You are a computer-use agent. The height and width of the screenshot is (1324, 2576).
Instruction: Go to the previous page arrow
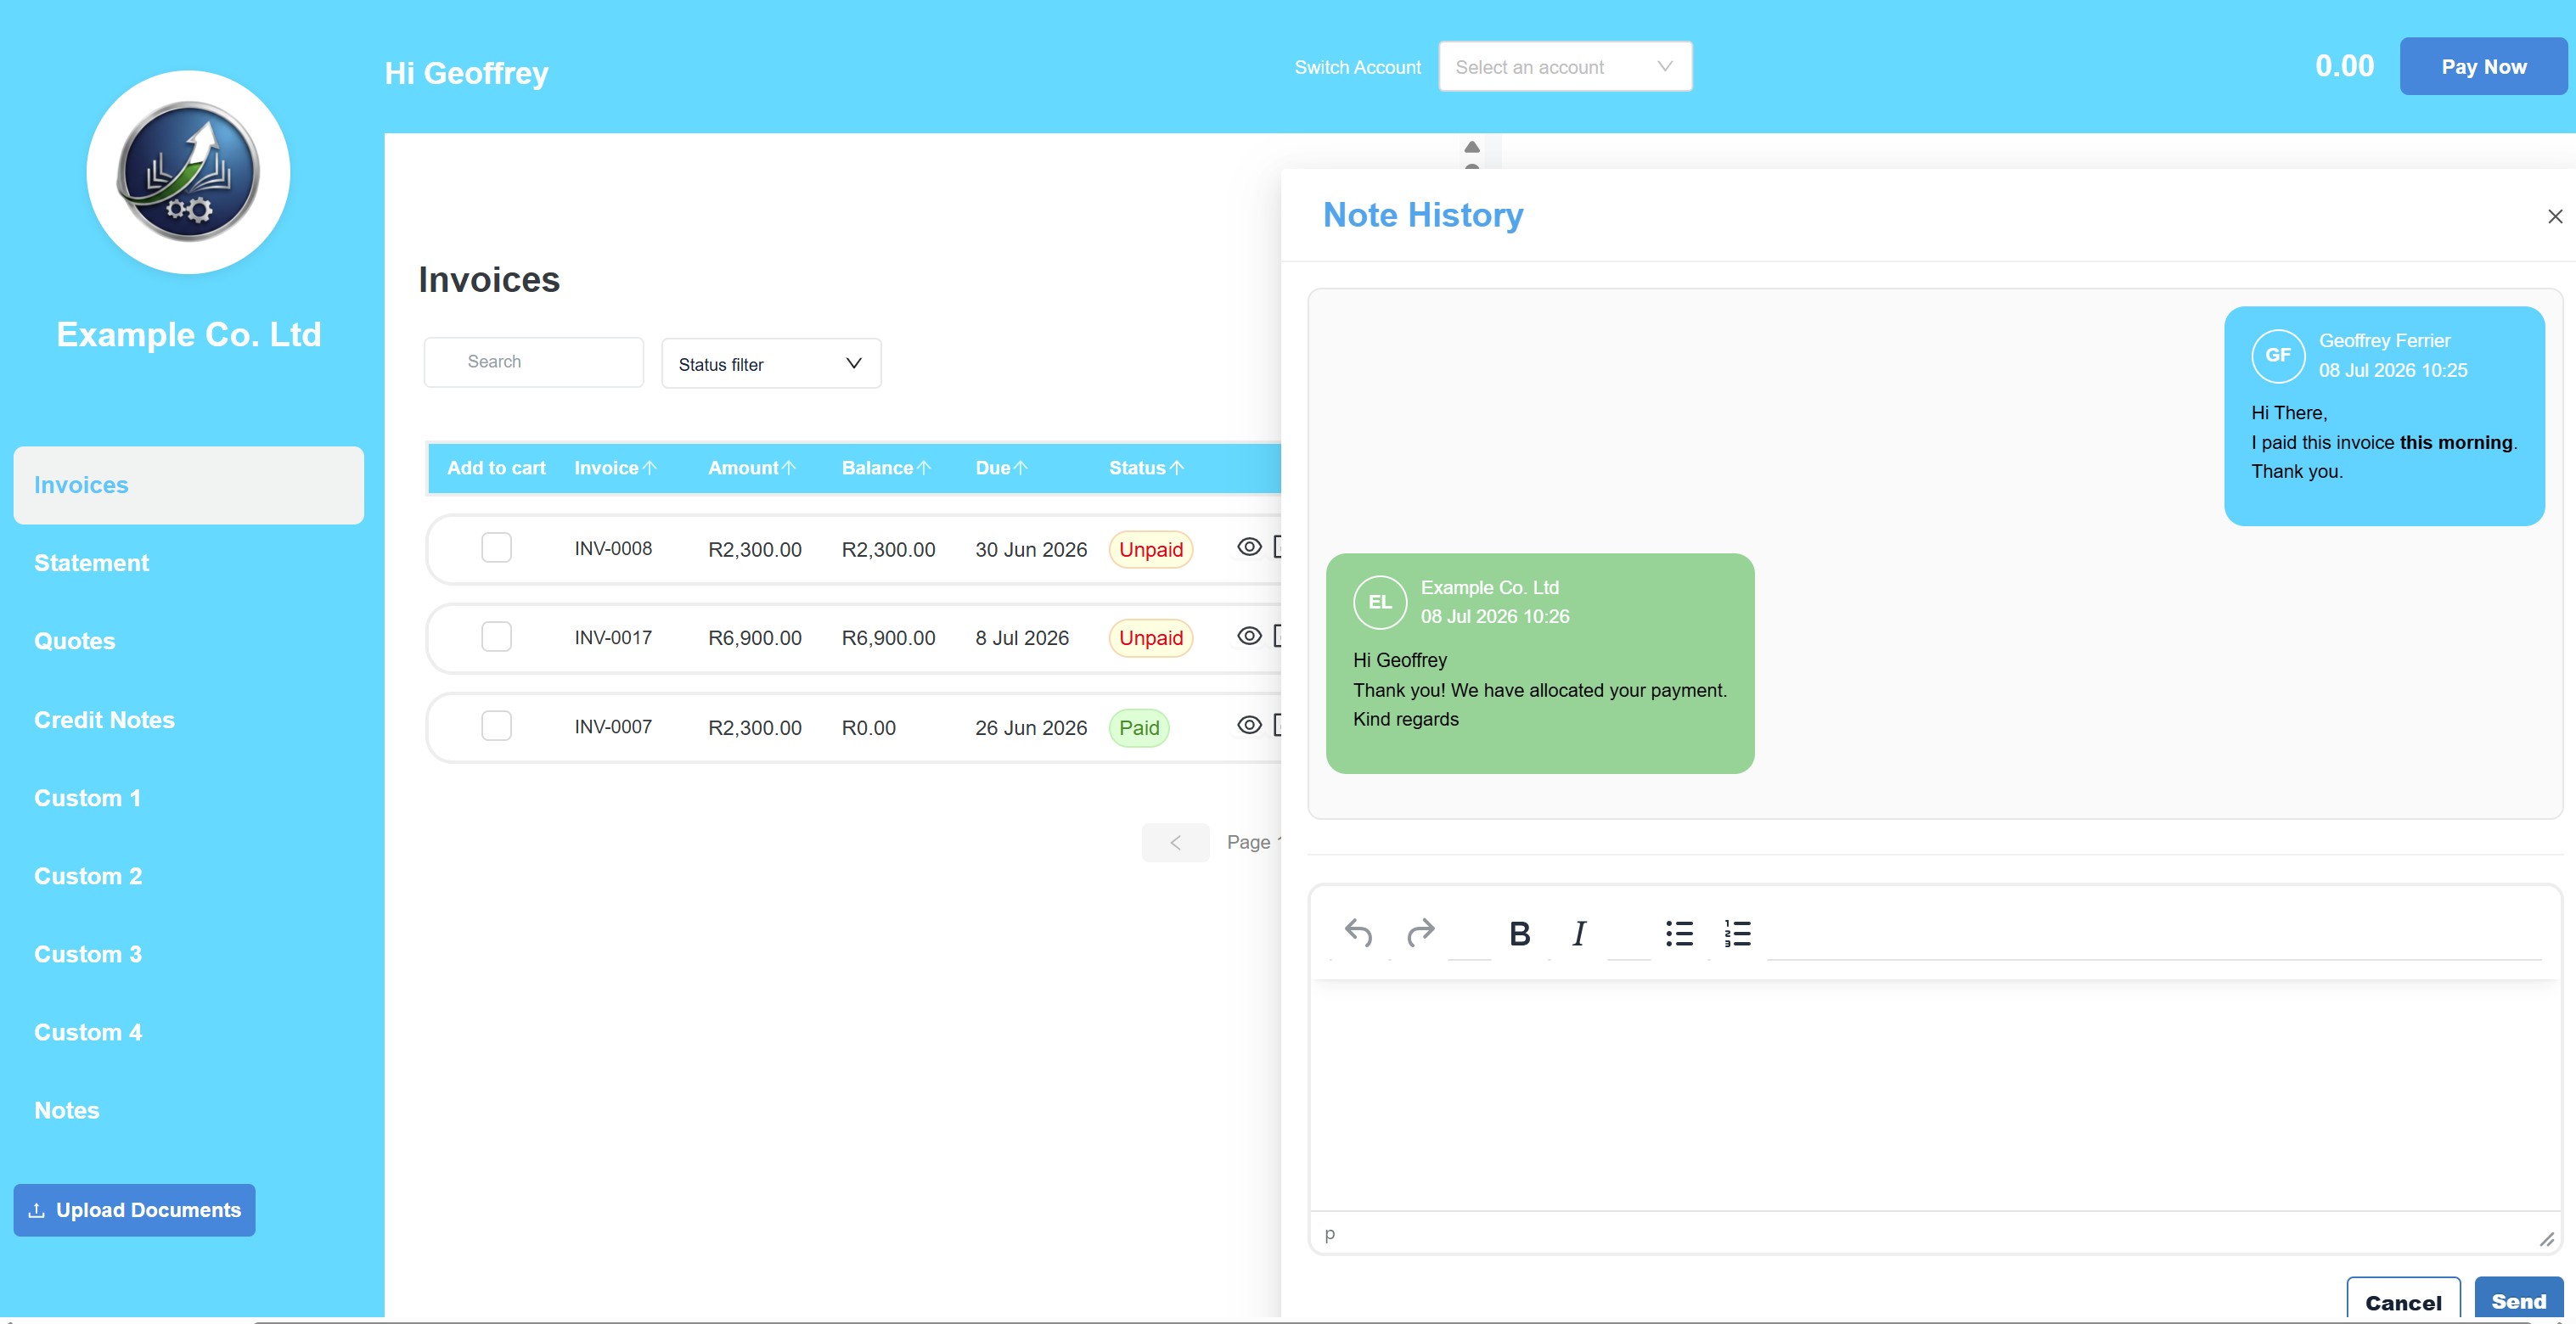tap(1175, 843)
